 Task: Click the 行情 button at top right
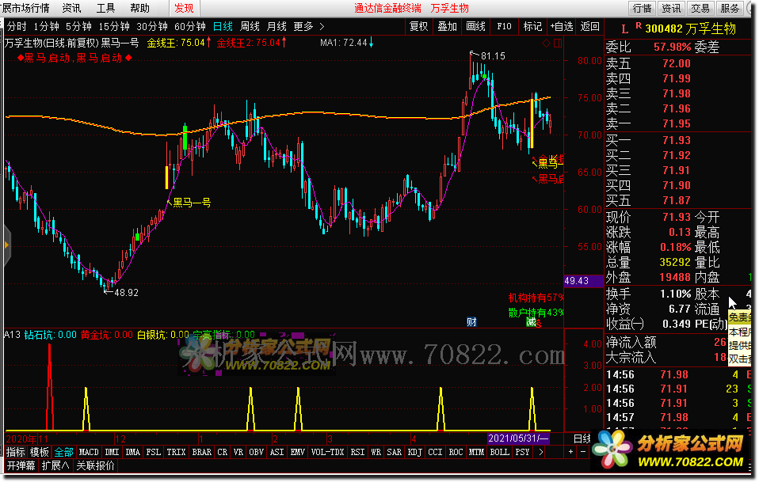tap(643, 8)
